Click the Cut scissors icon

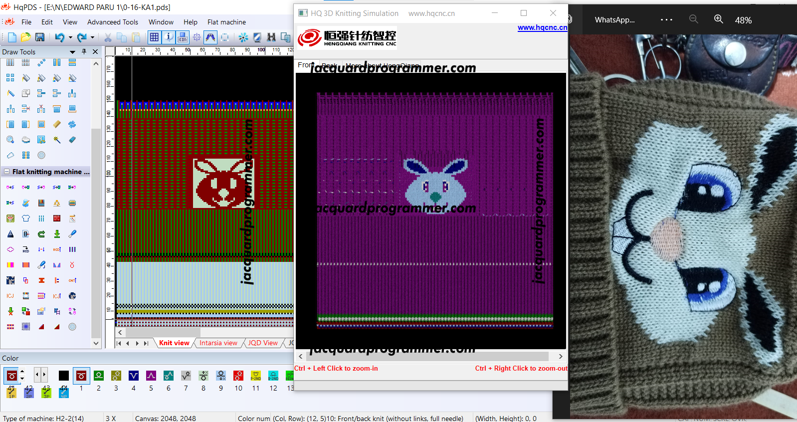pyautogui.click(x=108, y=37)
